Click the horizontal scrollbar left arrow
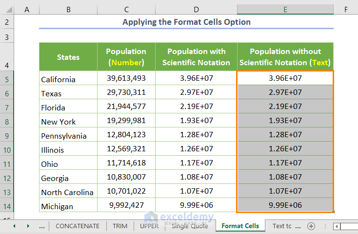The width and height of the screenshot is (358, 234). pos(337,226)
